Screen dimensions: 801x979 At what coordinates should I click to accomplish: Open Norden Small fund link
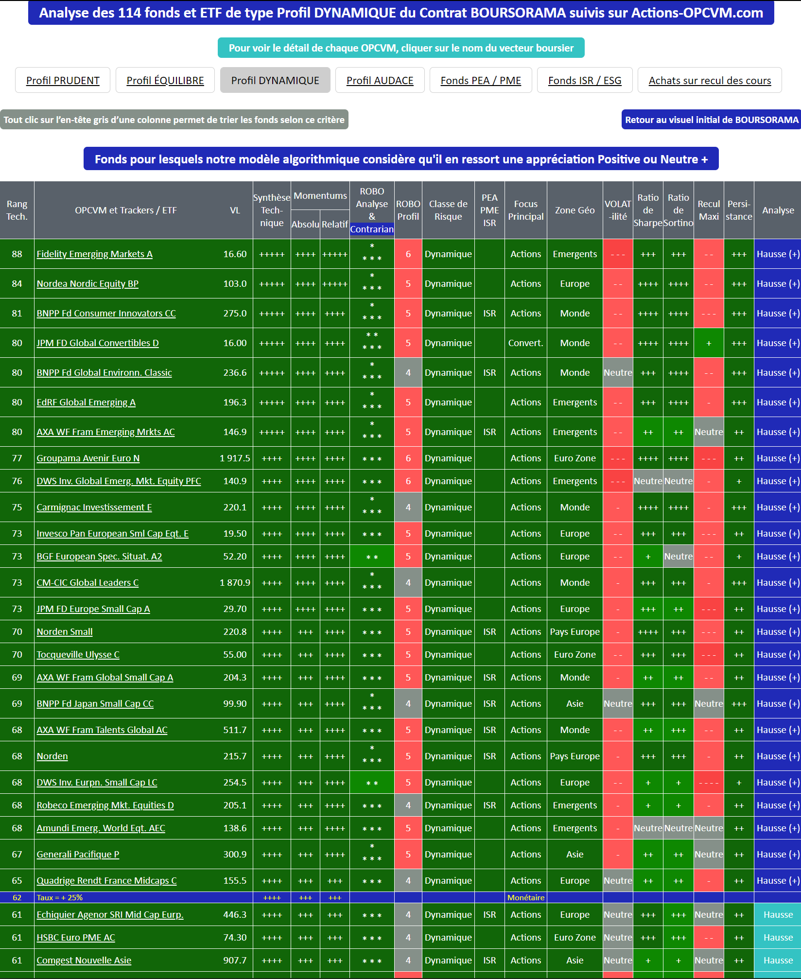65,631
